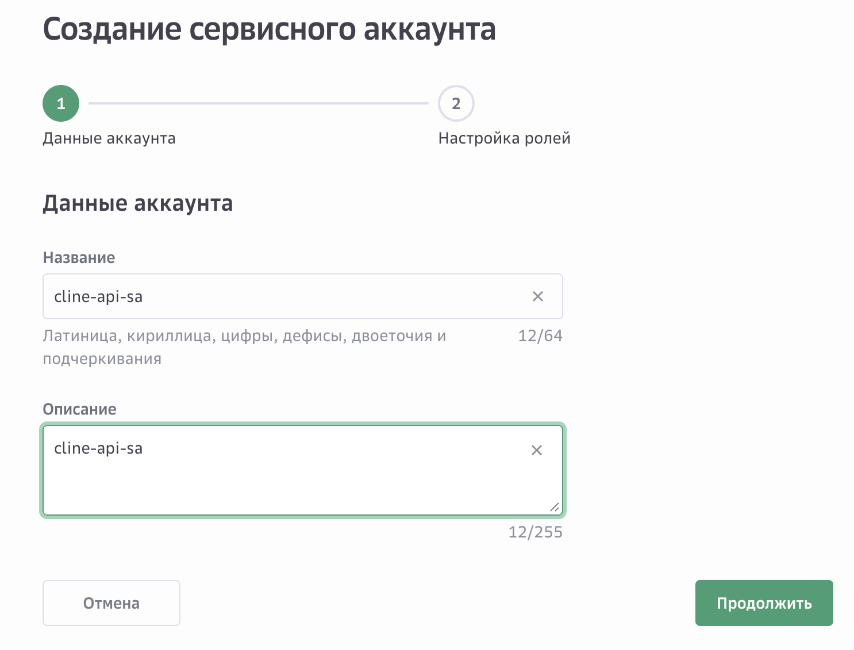The height and width of the screenshot is (650, 854).
Task: Click the 12/64 character counter
Action: pos(540,336)
